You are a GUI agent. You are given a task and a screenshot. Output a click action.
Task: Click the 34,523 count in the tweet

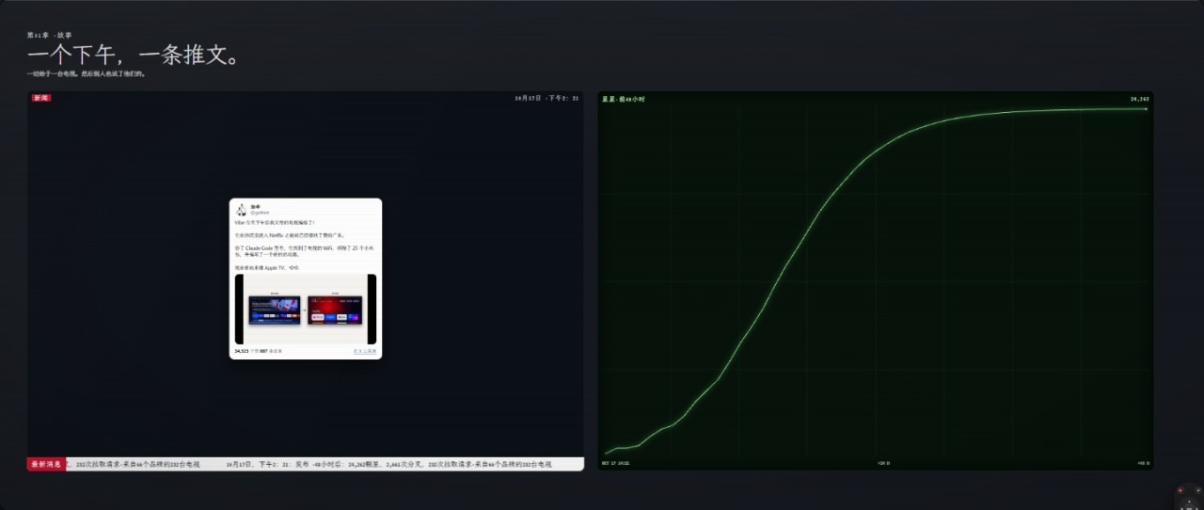click(241, 351)
